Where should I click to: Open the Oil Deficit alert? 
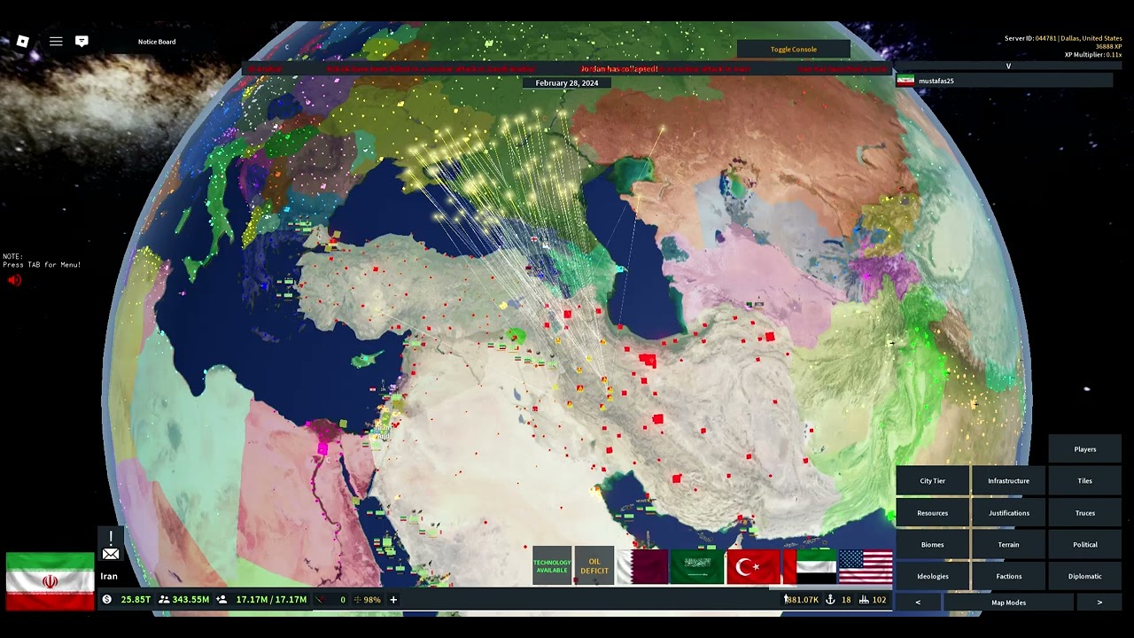coord(594,566)
